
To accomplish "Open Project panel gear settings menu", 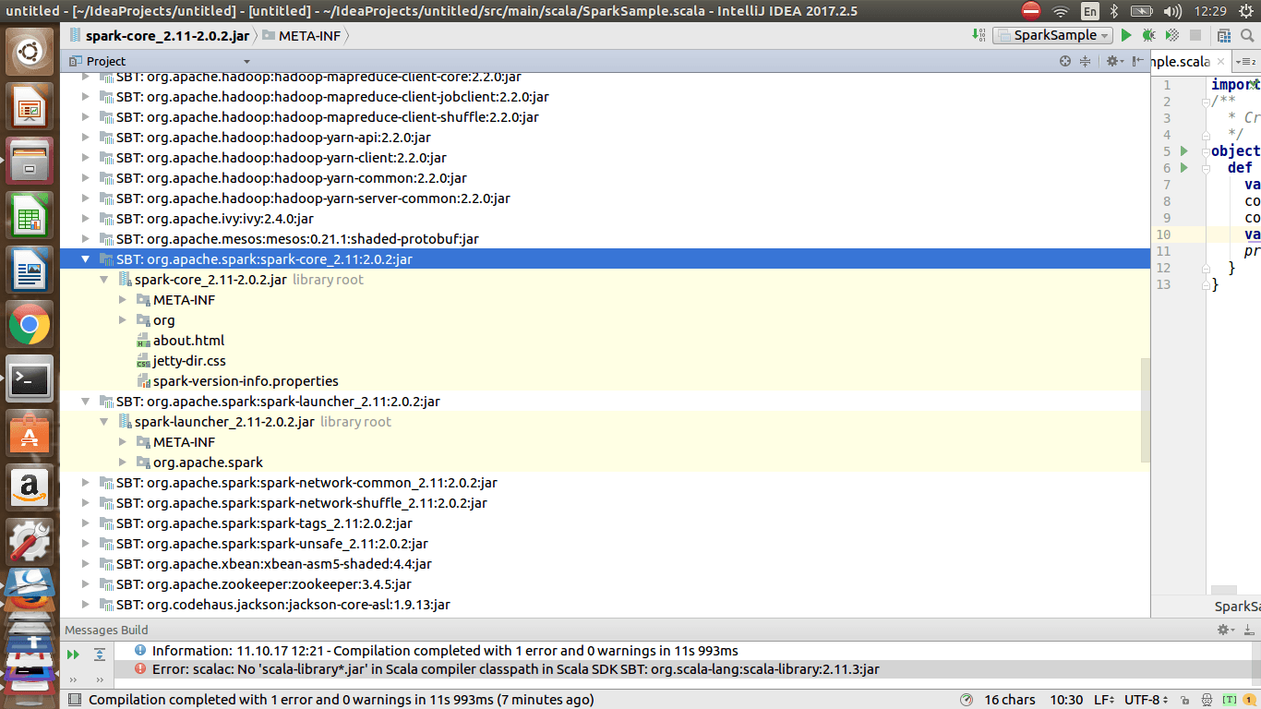I will (x=1112, y=61).
